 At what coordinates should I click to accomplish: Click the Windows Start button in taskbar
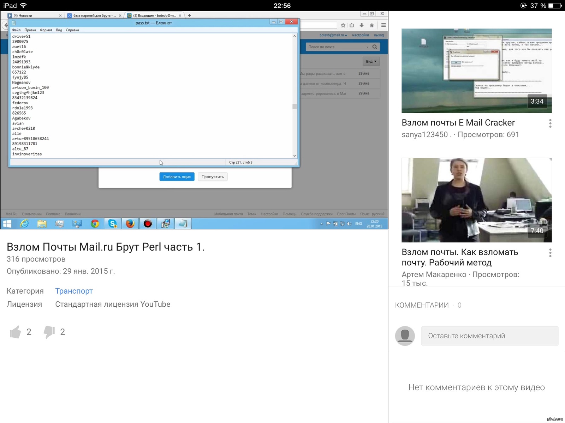pyautogui.click(x=7, y=223)
